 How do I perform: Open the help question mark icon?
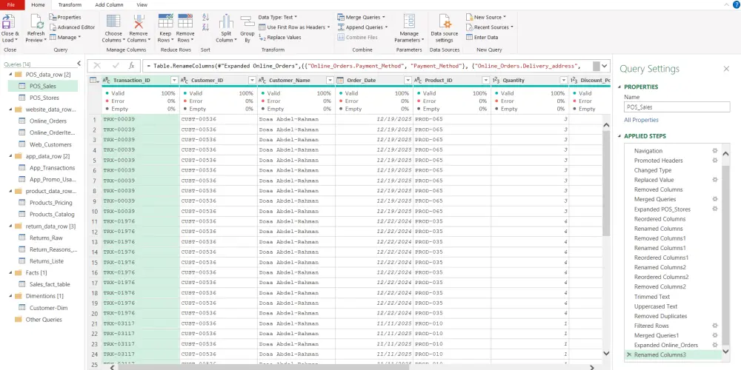point(735,4)
